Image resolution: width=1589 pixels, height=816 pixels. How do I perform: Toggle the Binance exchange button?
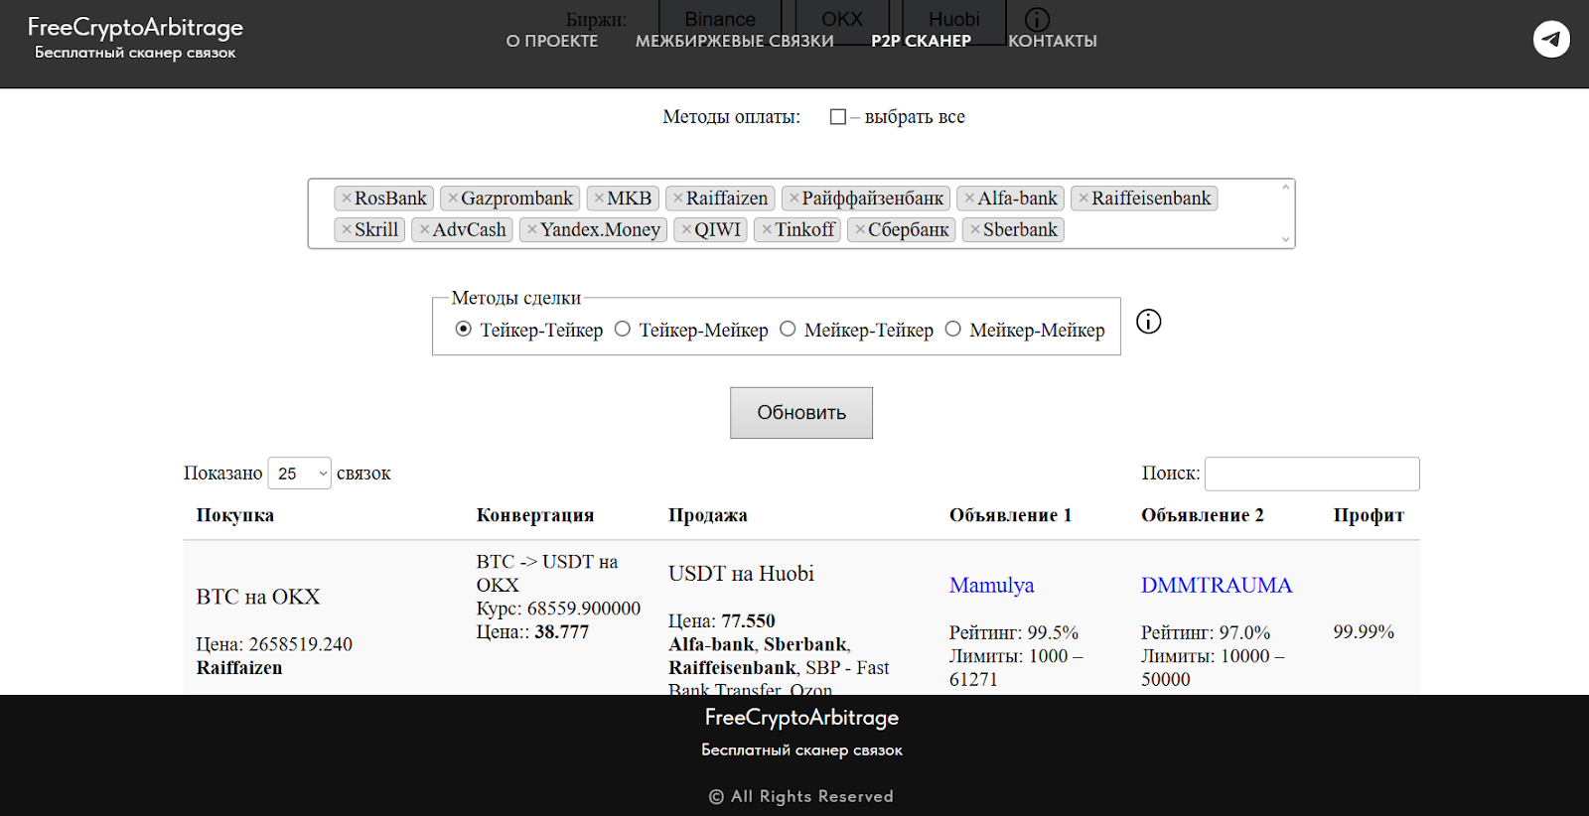[720, 19]
